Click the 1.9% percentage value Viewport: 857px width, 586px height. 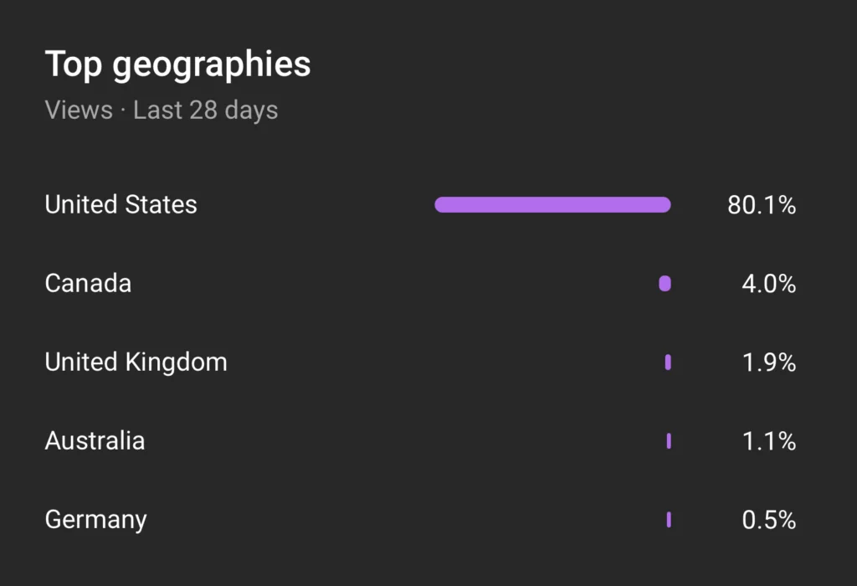[768, 362]
